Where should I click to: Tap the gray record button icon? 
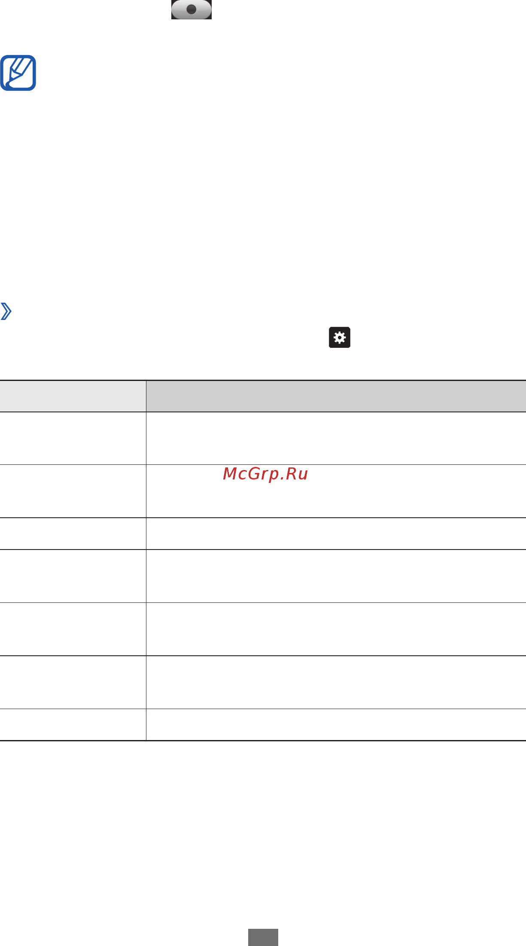tap(192, 9)
